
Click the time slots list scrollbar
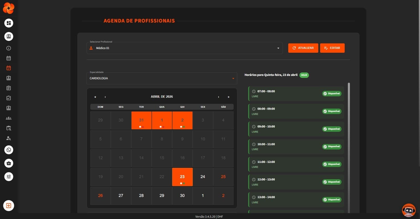349,147
